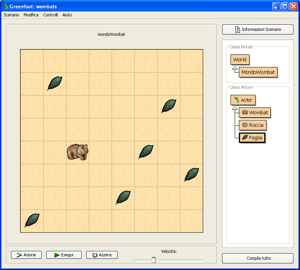Screen dimensions: 300x270
Task: Close the Greenfoot window
Action: pyautogui.click(x=294, y=6)
